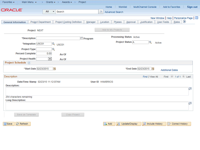Expand the Main Menu dropdown

[29, 2]
